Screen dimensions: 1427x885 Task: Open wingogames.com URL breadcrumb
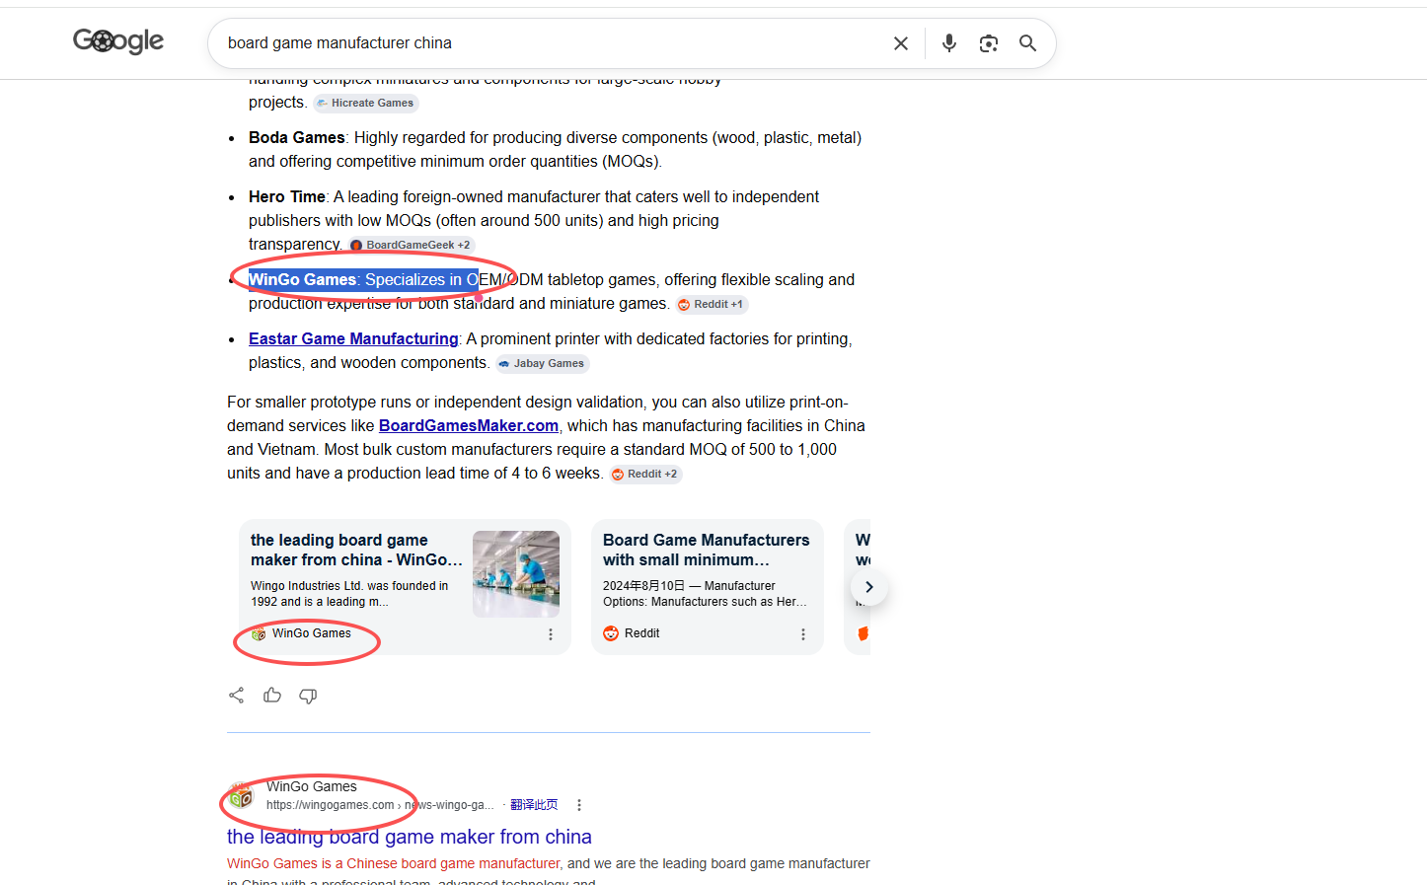(x=380, y=805)
